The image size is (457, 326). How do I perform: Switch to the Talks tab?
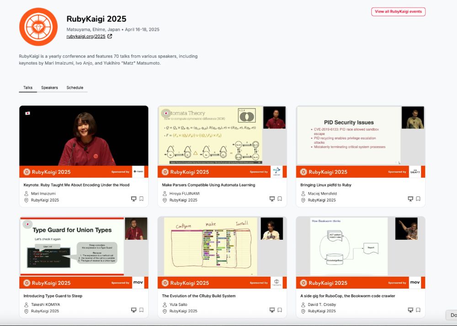[x=28, y=88]
